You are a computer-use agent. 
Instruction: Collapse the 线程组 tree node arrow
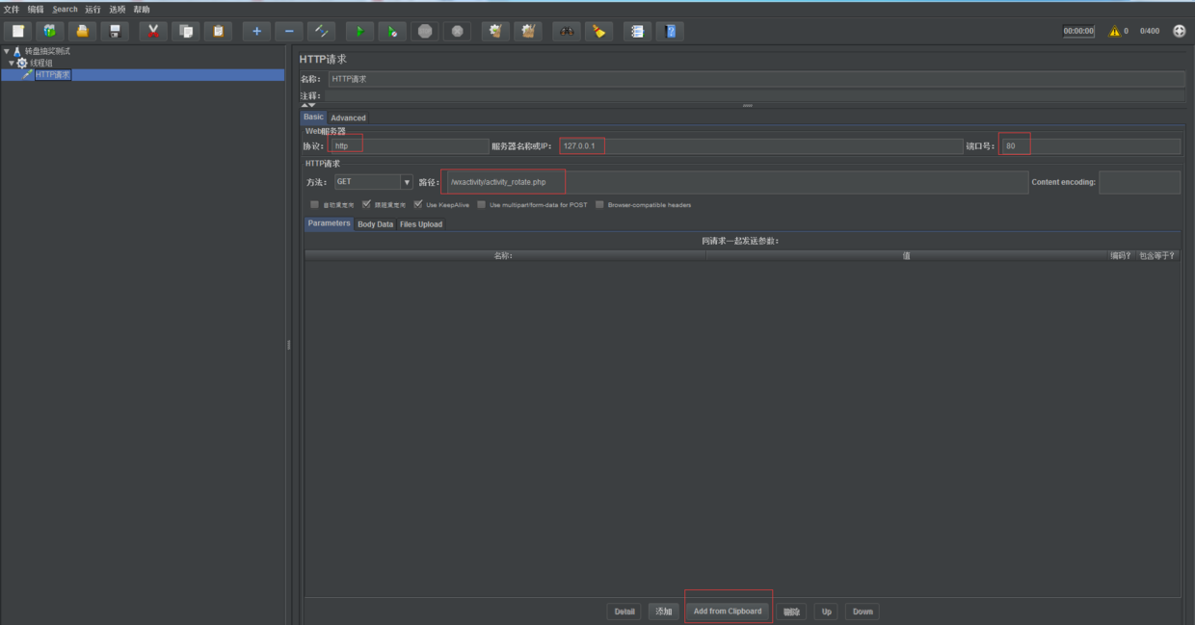click(12, 63)
